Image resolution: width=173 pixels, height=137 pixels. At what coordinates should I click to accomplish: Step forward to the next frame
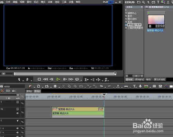[65, 79]
